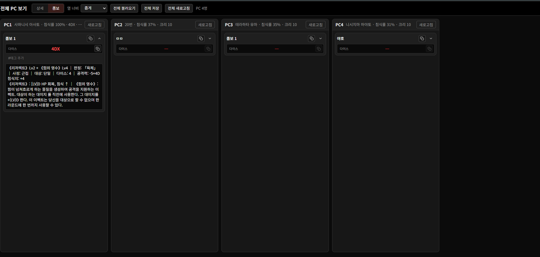Copy PC2's ㅁㅁ combo card
Viewport: 540px width, 257px height.
pyautogui.click(x=201, y=39)
